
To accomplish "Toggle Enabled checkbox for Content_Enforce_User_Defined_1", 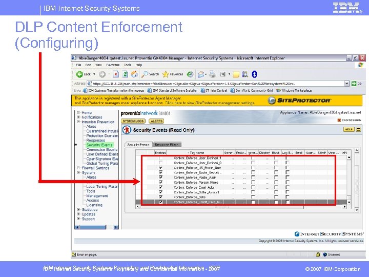I will click(x=161, y=158).
